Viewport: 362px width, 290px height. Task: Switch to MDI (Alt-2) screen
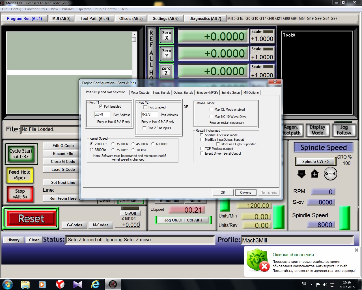[x=61, y=18]
